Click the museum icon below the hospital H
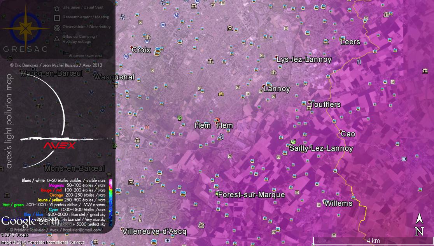 [137, 141]
